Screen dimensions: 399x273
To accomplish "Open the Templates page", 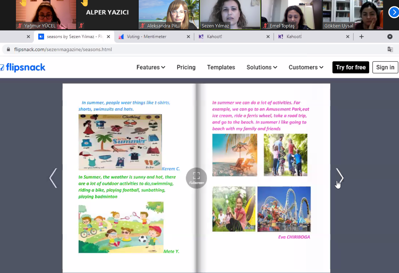I will click(221, 67).
